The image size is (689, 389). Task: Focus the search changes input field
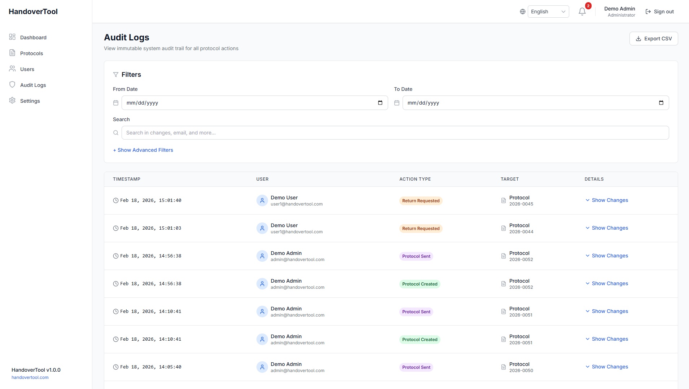coord(395,133)
